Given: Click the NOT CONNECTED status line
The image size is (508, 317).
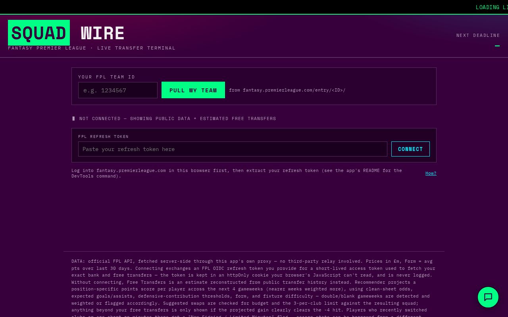Looking at the screenshot, I should point(174,118).
